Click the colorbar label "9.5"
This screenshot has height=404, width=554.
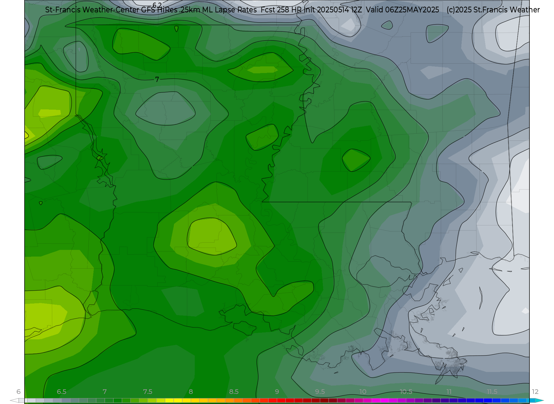point(320,392)
